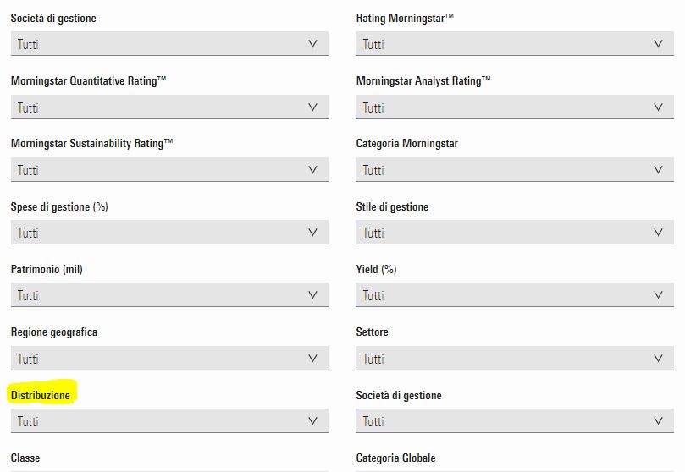Image resolution: width=685 pixels, height=472 pixels.
Task: Click the chevron arrow of Settore field
Action: pyautogui.click(x=659, y=359)
